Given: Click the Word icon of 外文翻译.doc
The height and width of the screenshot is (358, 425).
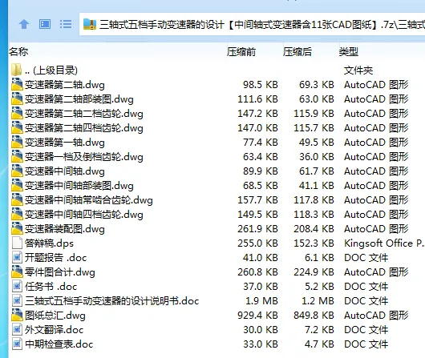Looking at the screenshot, I should [17, 329].
